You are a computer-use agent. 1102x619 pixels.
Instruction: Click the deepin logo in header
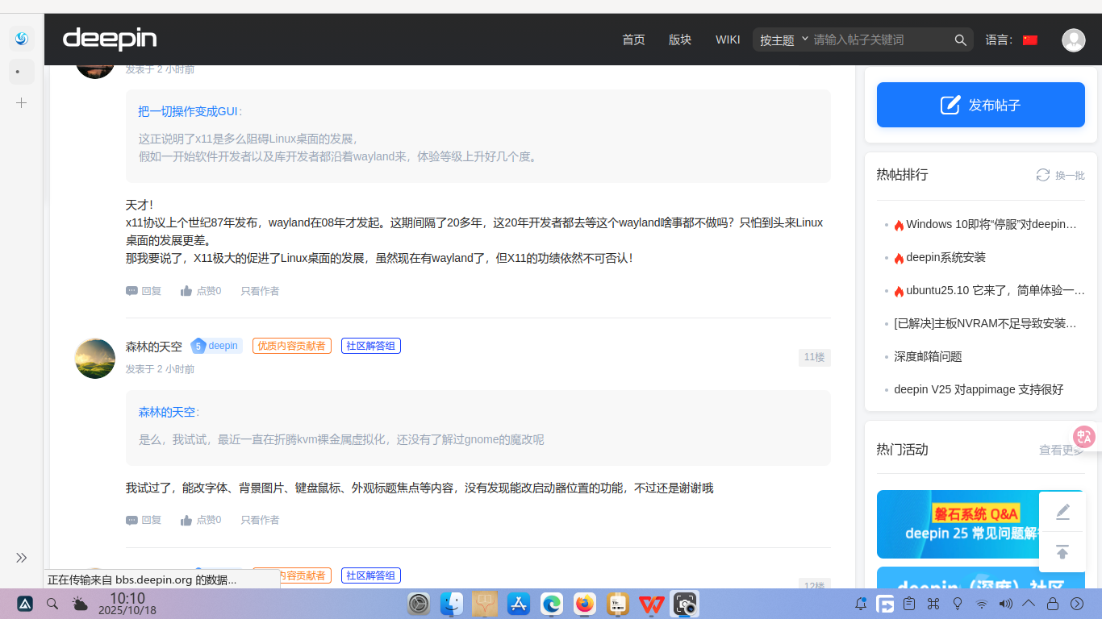click(110, 39)
